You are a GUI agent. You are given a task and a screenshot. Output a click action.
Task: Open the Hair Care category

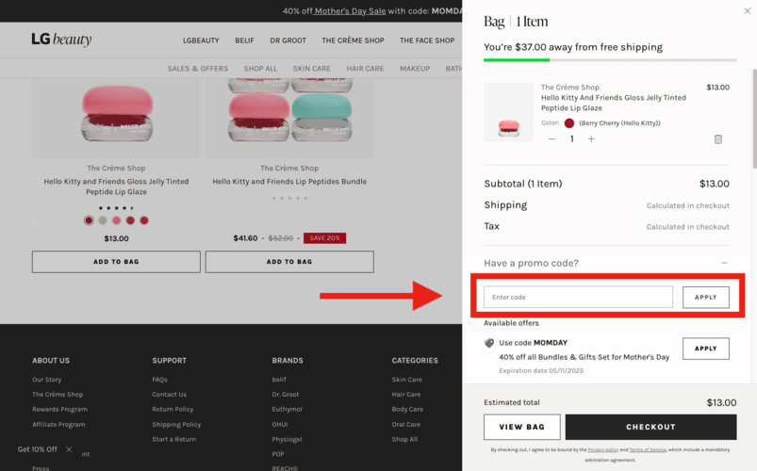[x=365, y=69]
